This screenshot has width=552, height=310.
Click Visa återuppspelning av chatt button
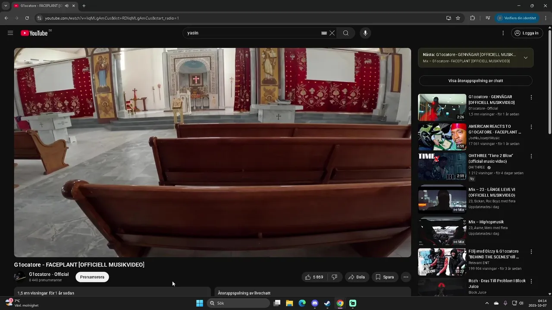(476, 81)
